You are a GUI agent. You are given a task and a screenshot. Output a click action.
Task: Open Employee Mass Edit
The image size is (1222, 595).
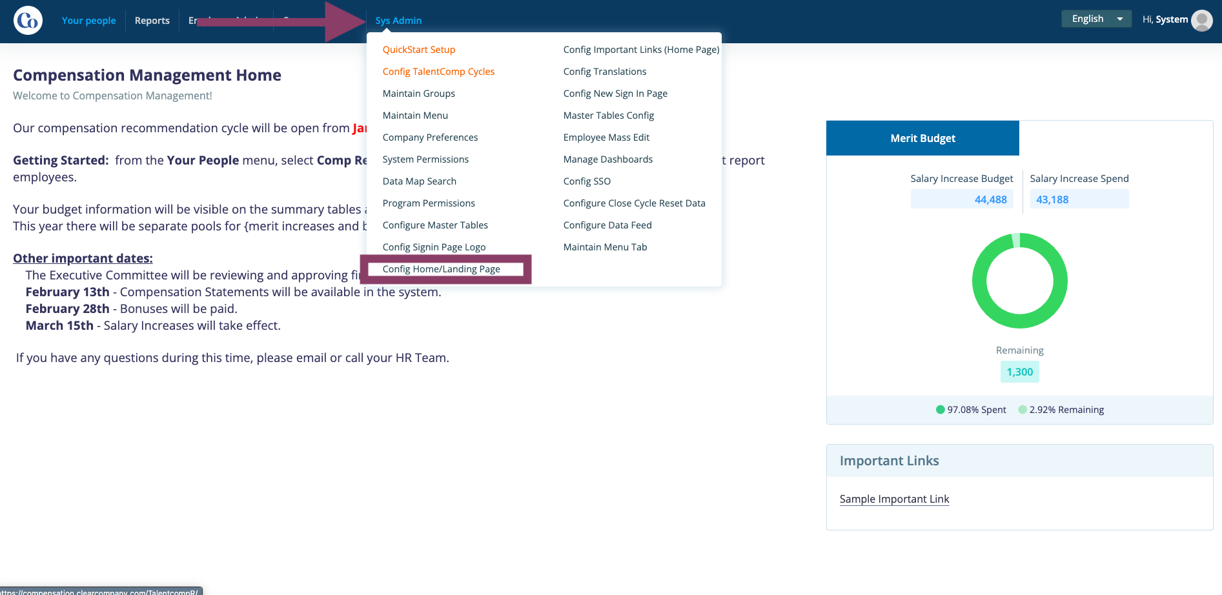click(x=606, y=137)
